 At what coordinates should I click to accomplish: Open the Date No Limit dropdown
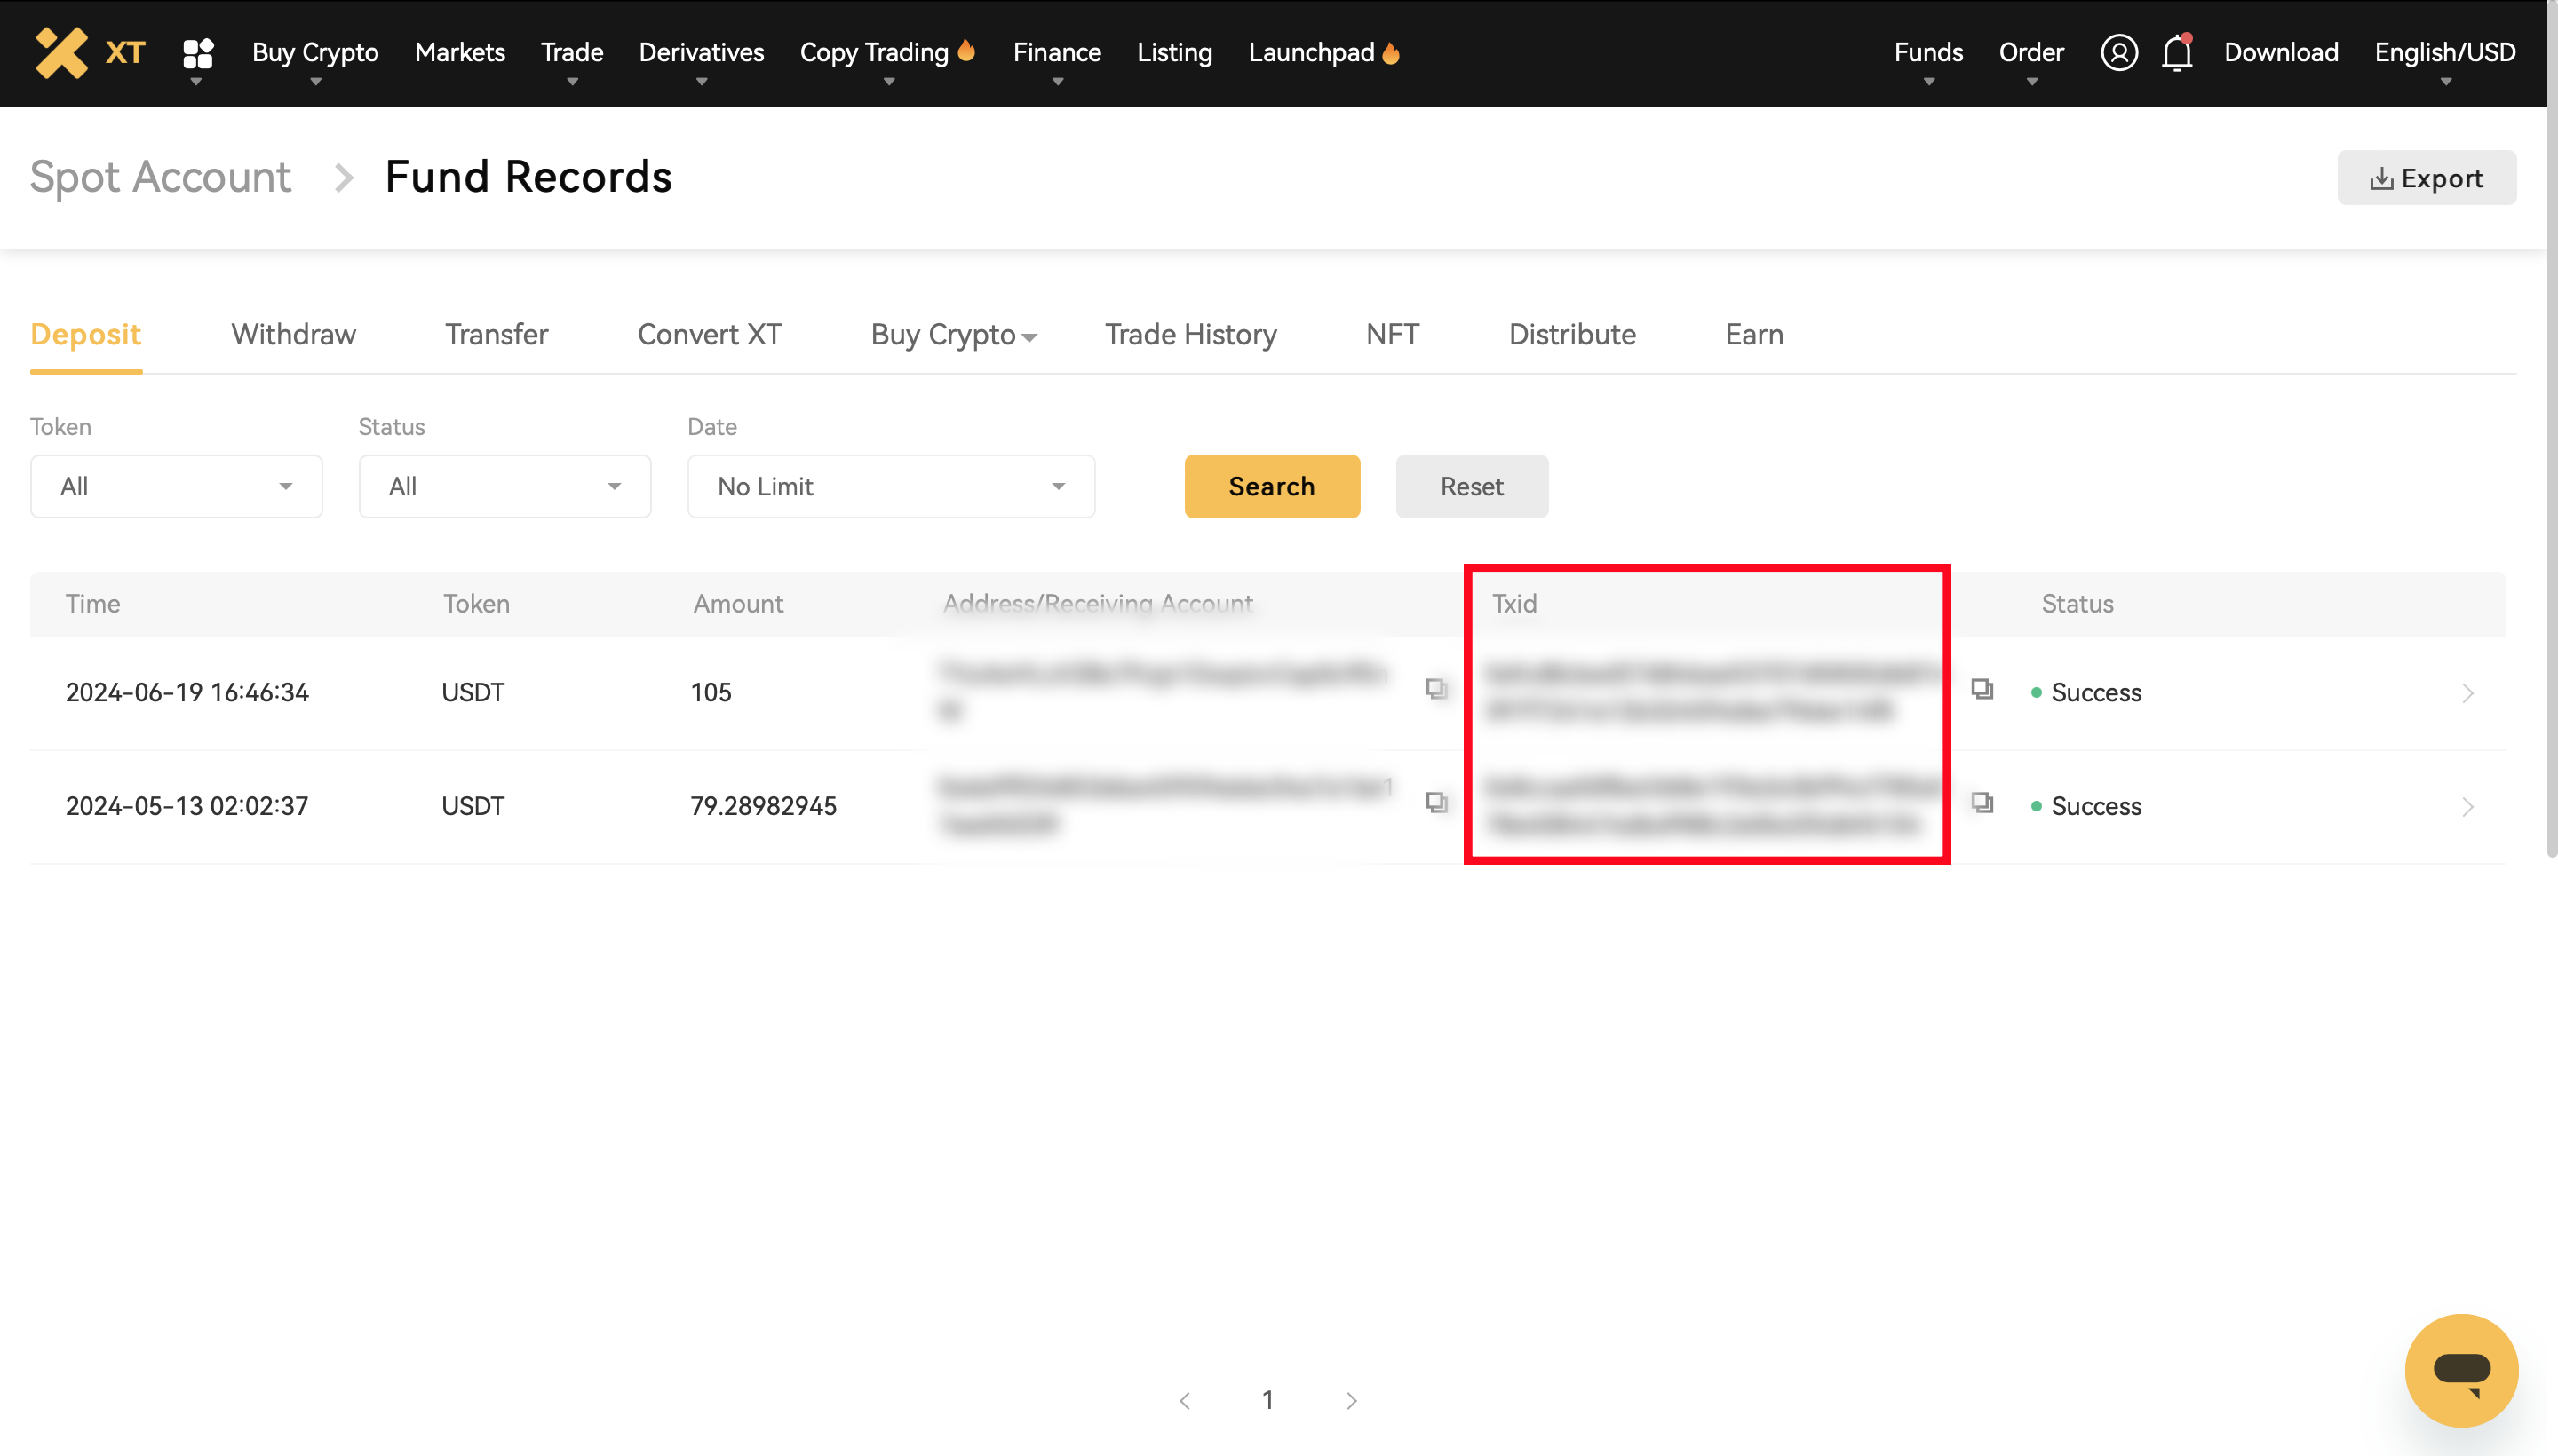tap(890, 486)
